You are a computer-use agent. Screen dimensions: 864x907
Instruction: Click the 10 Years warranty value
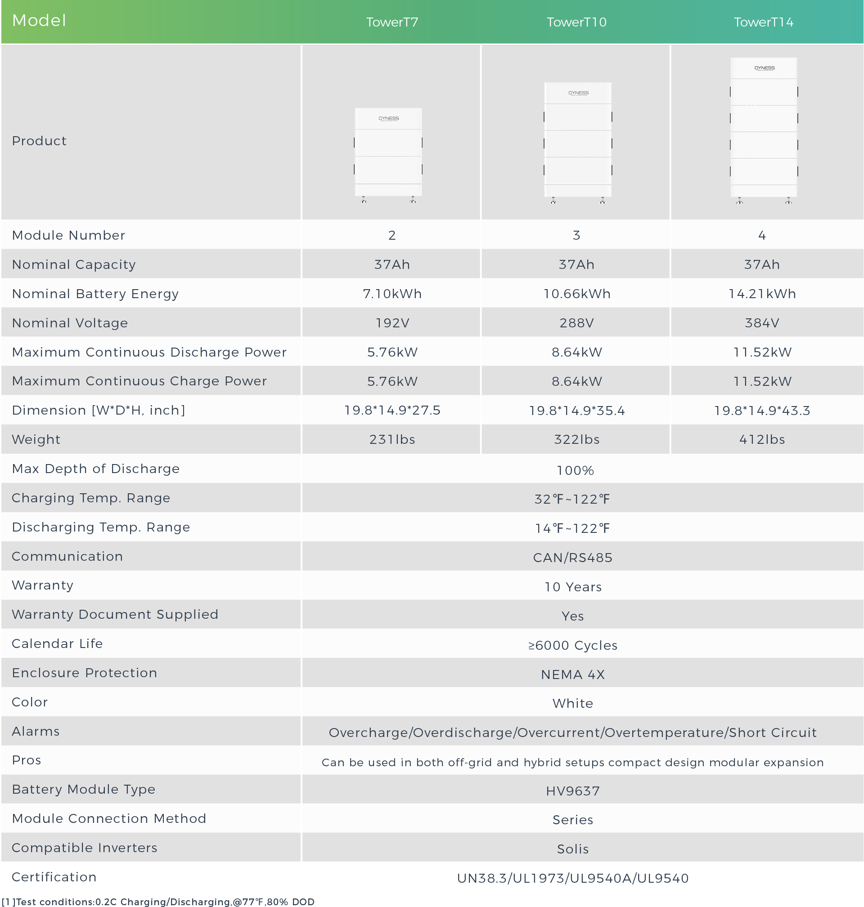pyautogui.click(x=572, y=587)
